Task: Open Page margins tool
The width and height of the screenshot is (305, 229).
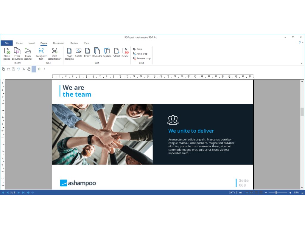Action: click(69, 54)
